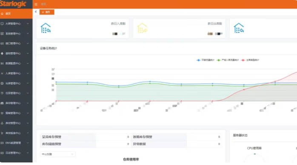
Task: Open the 策略管理中心 menu label
Action: 13,113
